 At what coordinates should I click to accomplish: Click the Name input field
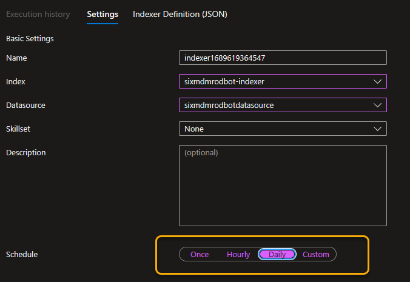pos(283,58)
